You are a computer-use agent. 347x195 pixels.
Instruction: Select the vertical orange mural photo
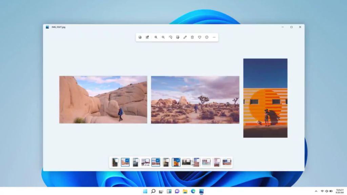[265, 98]
